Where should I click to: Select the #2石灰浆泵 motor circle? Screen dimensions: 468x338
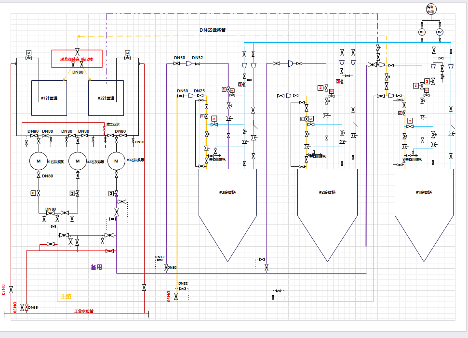pos(78,161)
